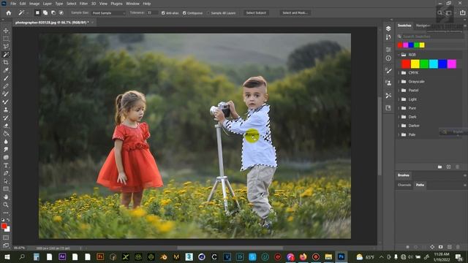
Task: Select the Rectangular Marquee tool
Action: pyautogui.click(x=6, y=39)
